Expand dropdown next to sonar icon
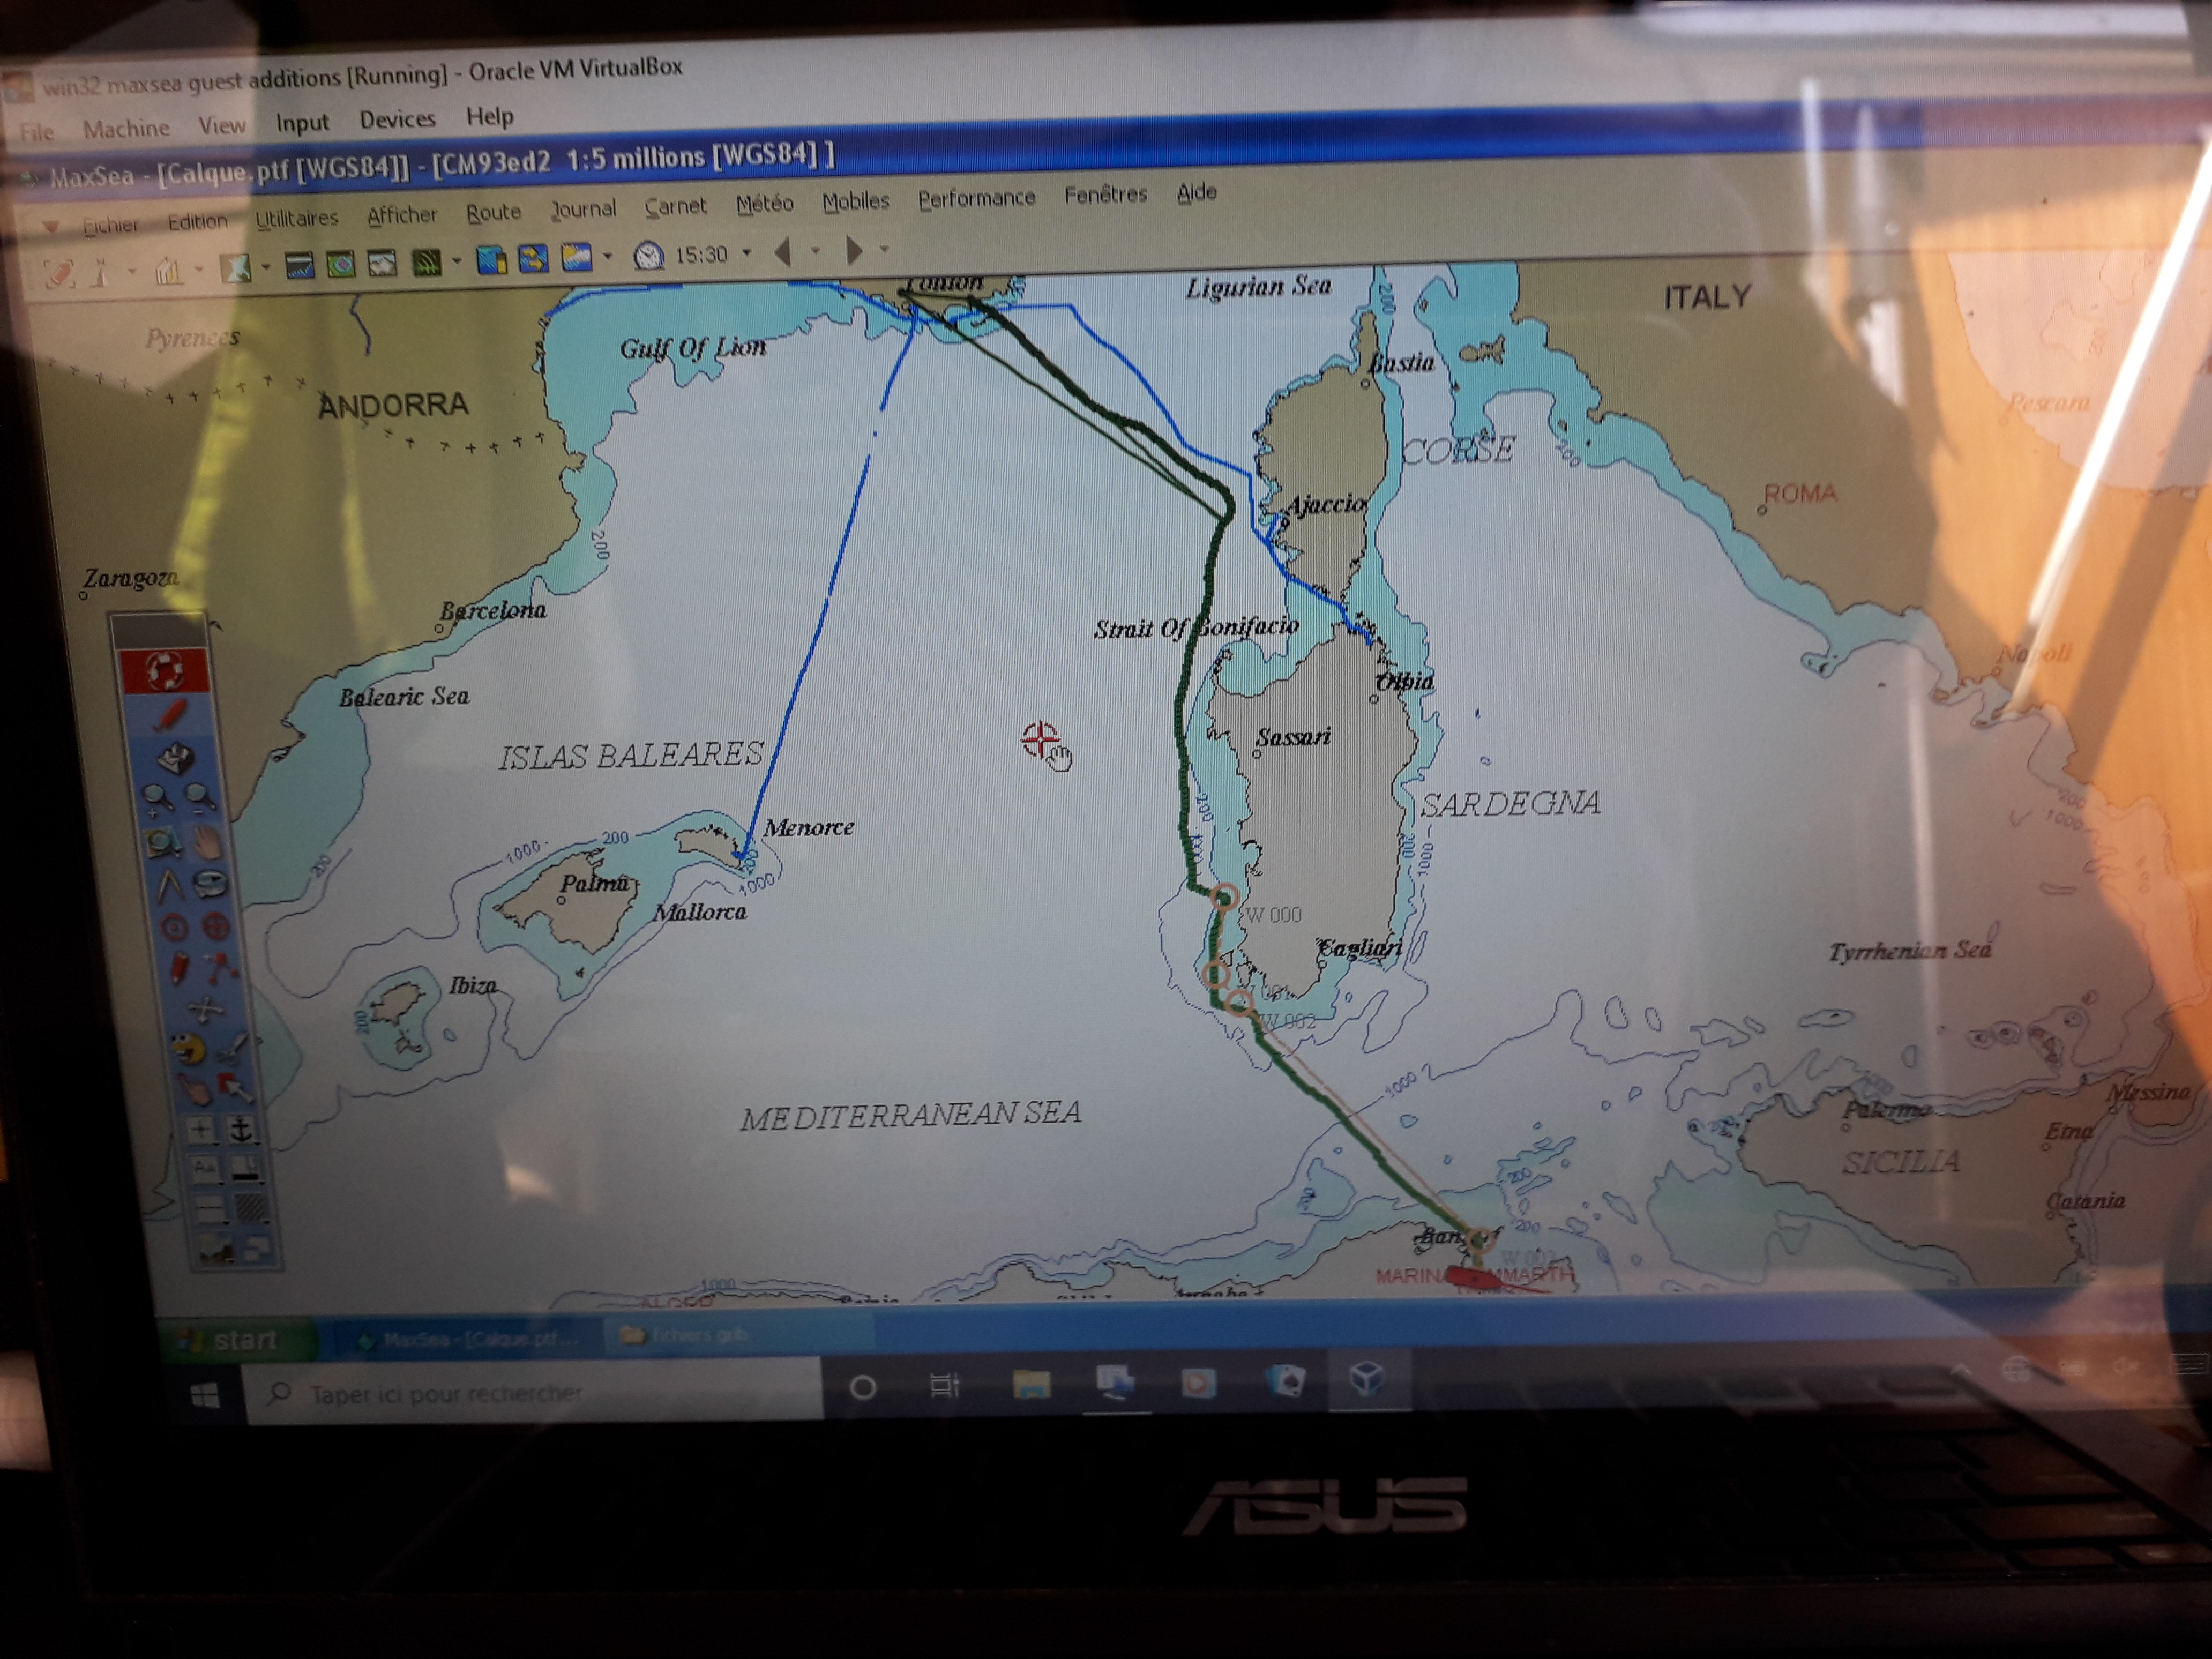 (457, 261)
